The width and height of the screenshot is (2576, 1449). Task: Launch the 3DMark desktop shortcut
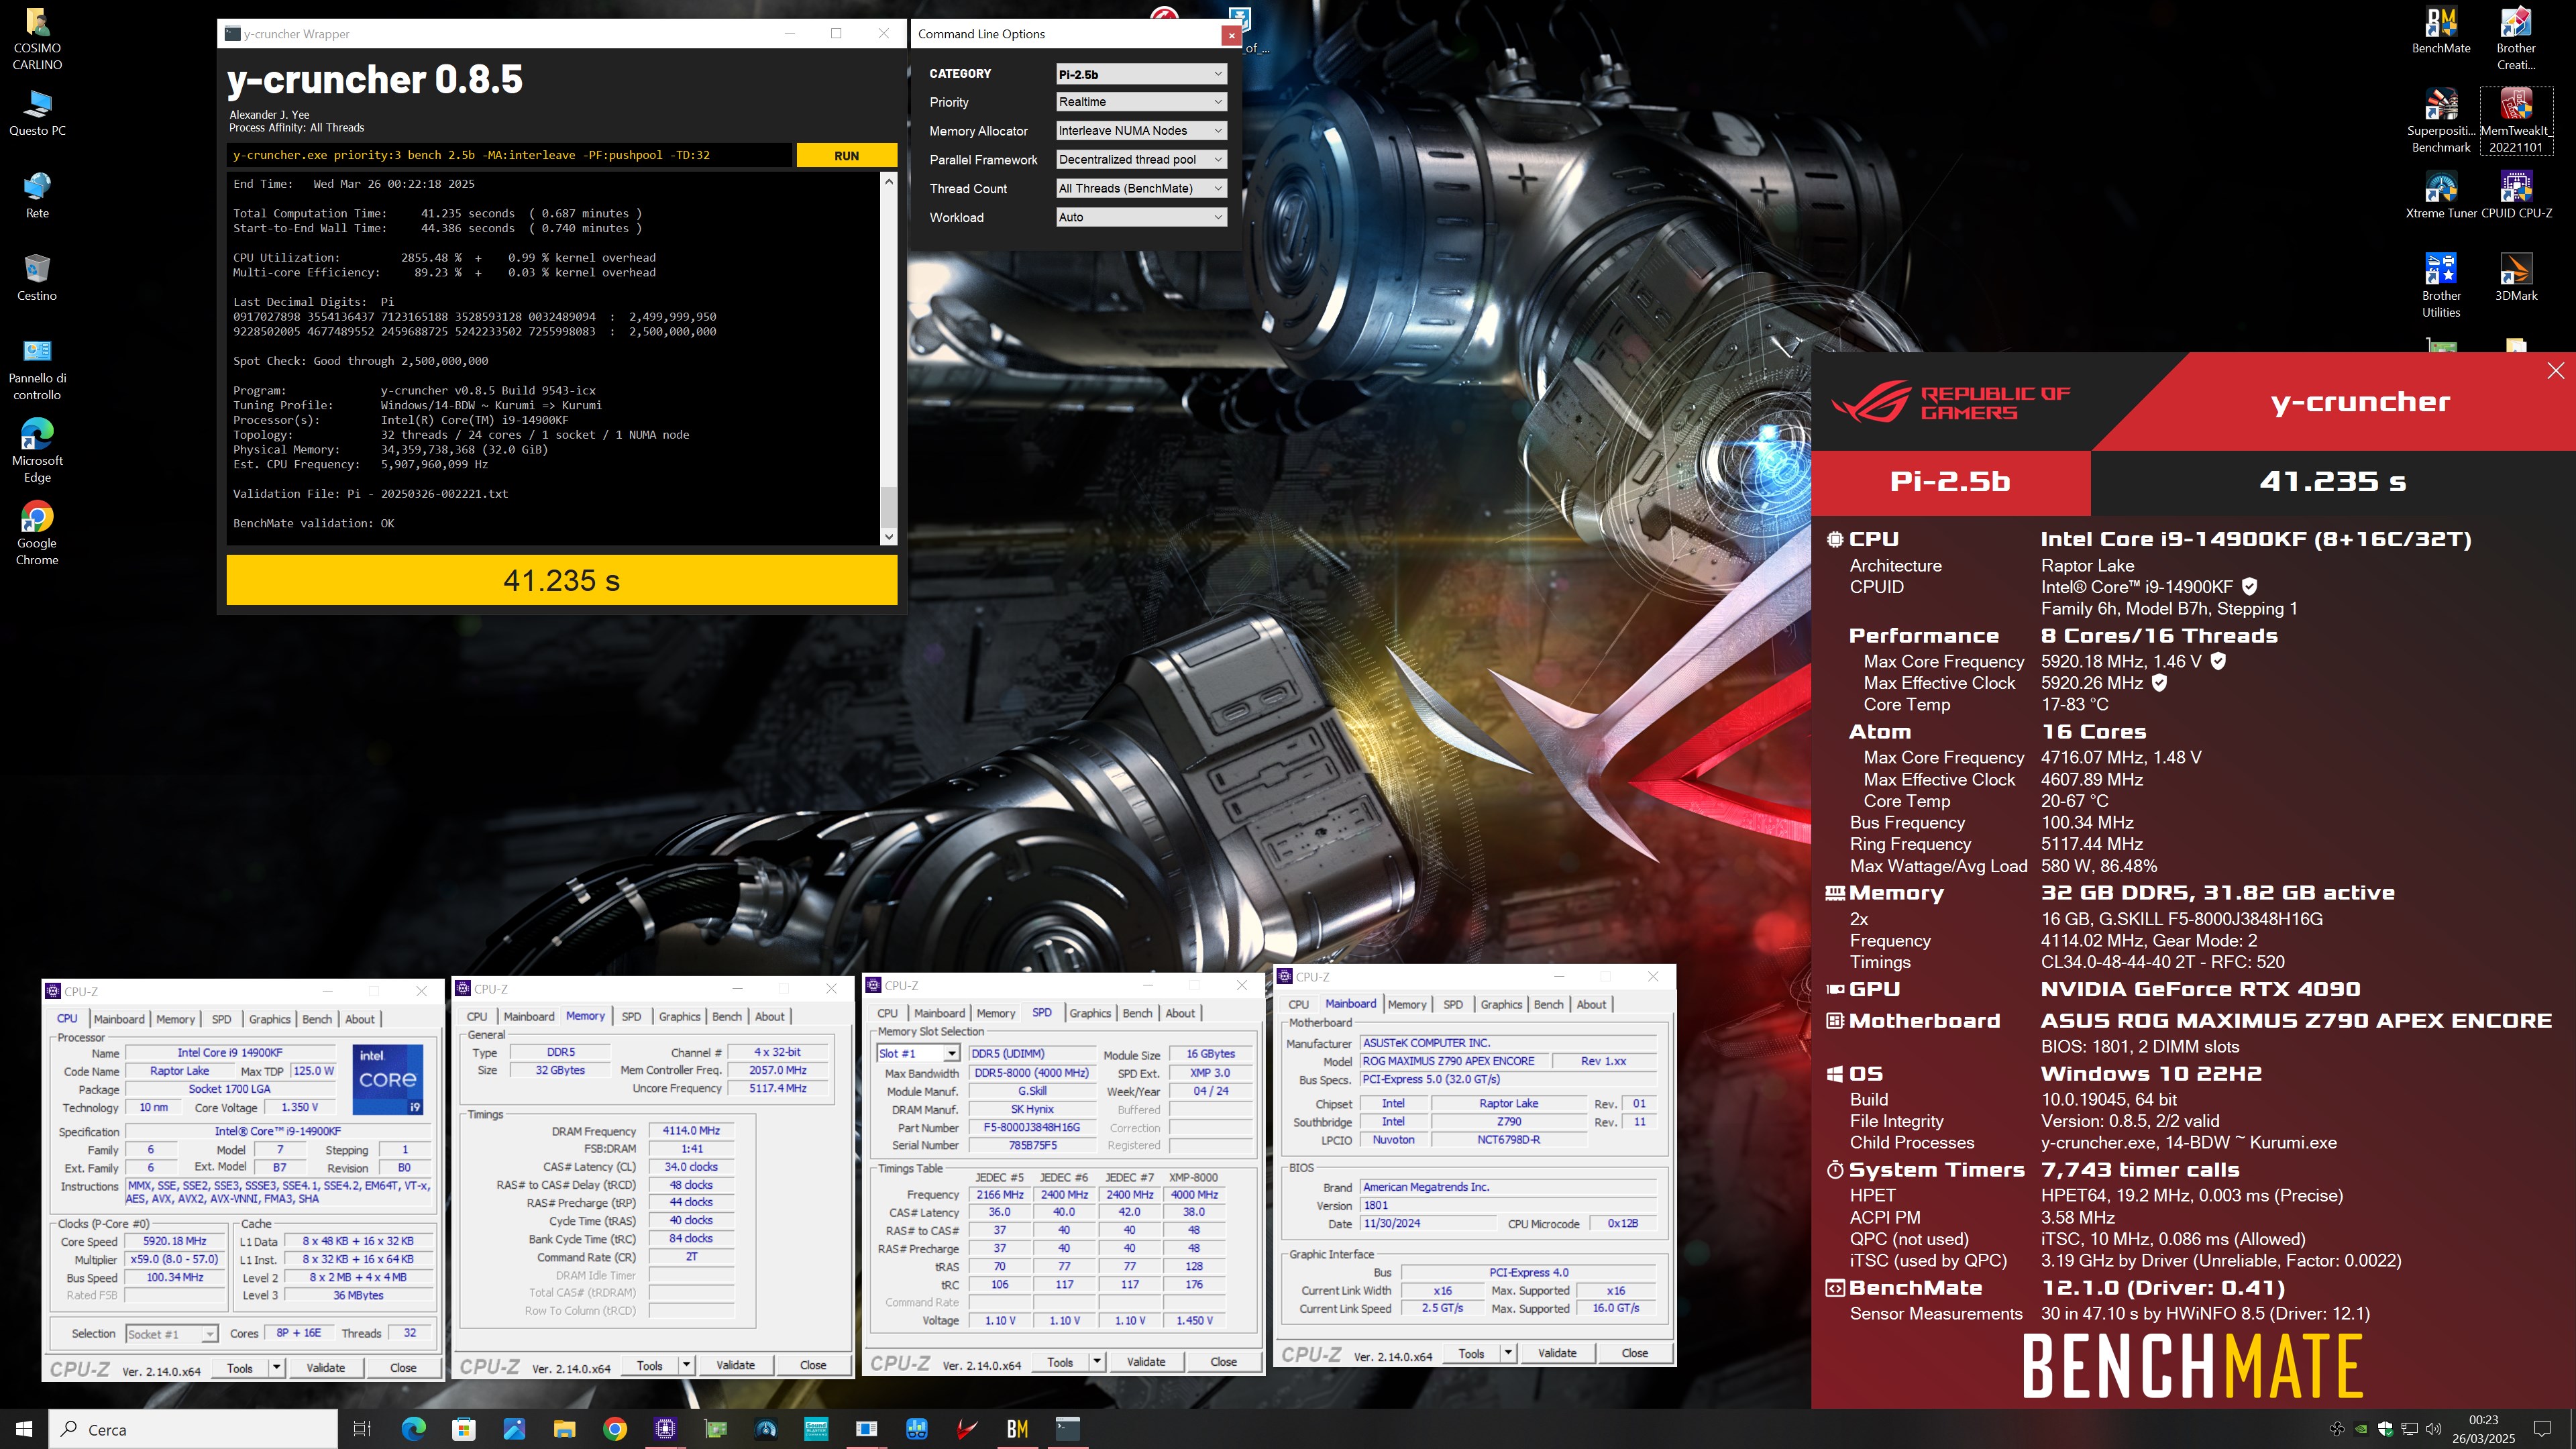coord(2515,278)
